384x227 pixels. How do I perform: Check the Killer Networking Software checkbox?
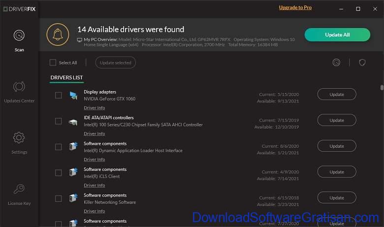point(58,198)
